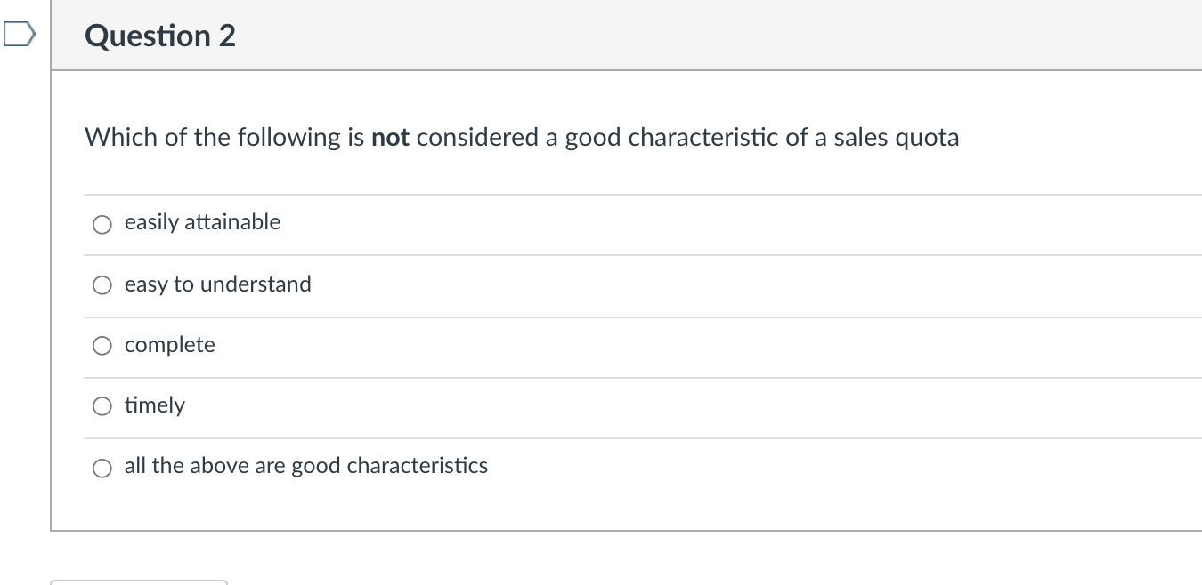Viewport: 1202px width, 585px height.
Task: Click the "complete" answer label text
Action: 169,345
